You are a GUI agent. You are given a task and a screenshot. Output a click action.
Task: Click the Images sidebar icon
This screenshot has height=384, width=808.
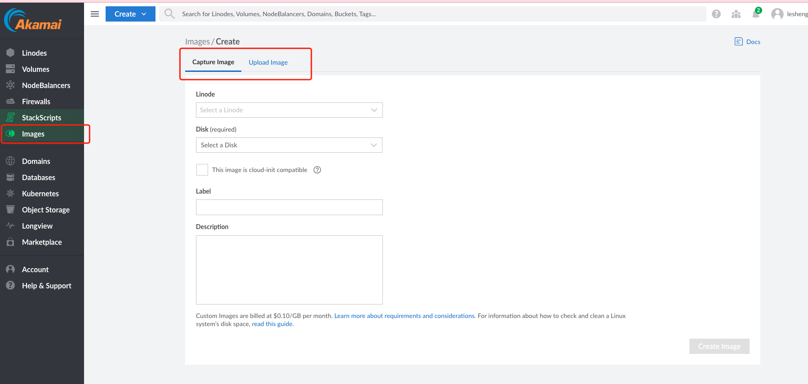pos(10,134)
